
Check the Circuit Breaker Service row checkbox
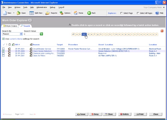3,49
